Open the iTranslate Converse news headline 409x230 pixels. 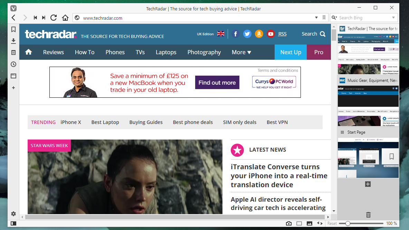click(x=279, y=176)
